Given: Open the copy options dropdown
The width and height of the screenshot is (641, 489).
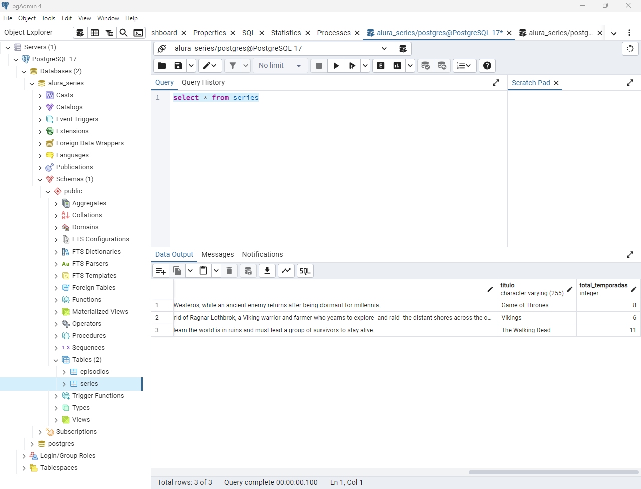Looking at the screenshot, I should point(190,271).
